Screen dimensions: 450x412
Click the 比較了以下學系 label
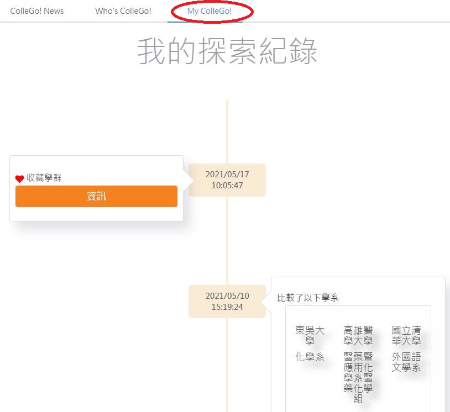click(x=308, y=298)
